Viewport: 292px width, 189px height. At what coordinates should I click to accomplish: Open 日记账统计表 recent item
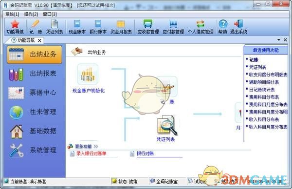click(262, 90)
